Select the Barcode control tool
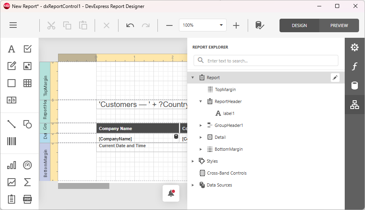Screen dimensions: 365x210 [x=12, y=141]
